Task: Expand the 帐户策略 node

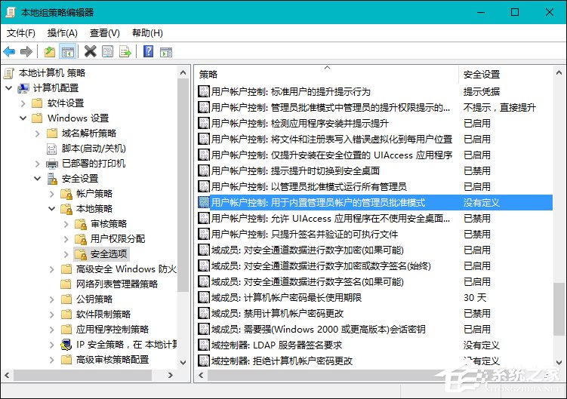Action: (x=51, y=194)
